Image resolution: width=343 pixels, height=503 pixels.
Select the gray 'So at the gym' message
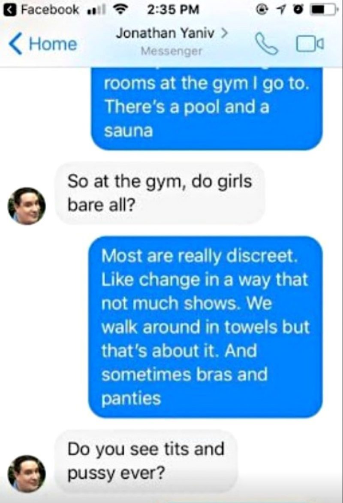click(160, 193)
